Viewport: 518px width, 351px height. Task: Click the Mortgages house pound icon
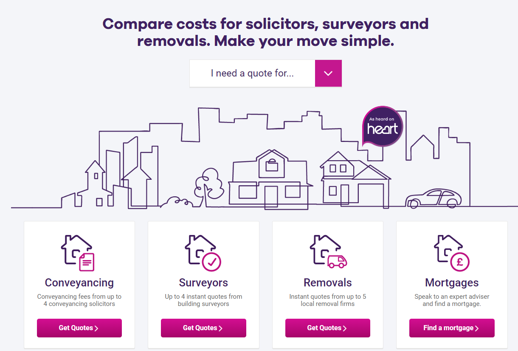[452, 253]
